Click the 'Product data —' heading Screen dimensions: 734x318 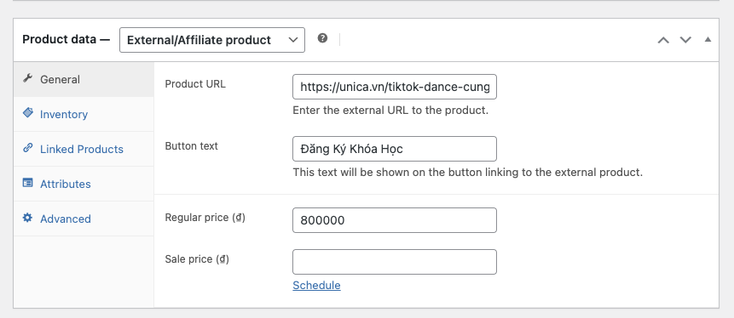pyautogui.click(x=66, y=39)
